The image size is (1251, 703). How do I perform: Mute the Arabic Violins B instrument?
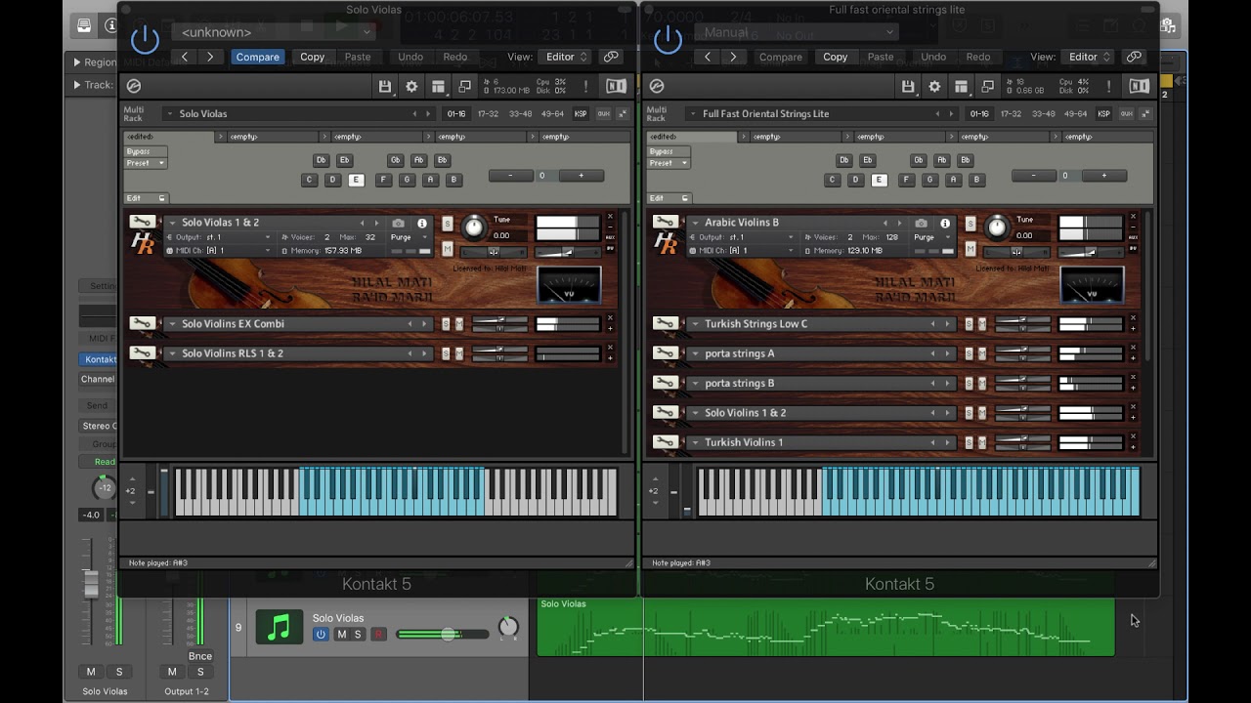971,249
